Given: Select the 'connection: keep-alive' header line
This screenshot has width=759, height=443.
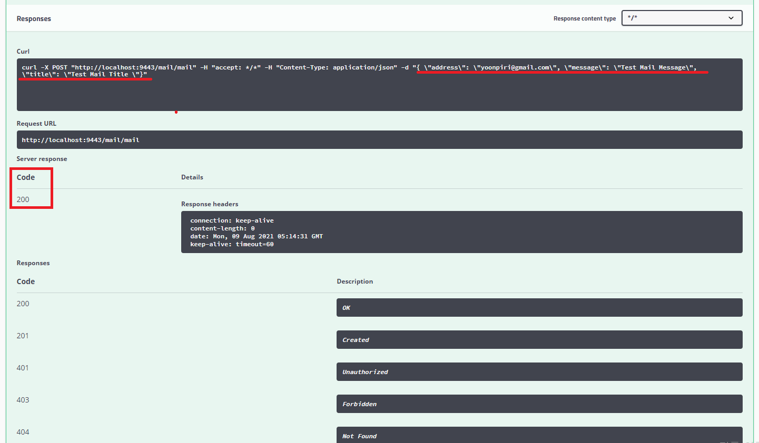Looking at the screenshot, I should point(232,220).
